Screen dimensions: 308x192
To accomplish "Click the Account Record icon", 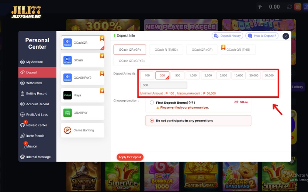I will 22,104.
